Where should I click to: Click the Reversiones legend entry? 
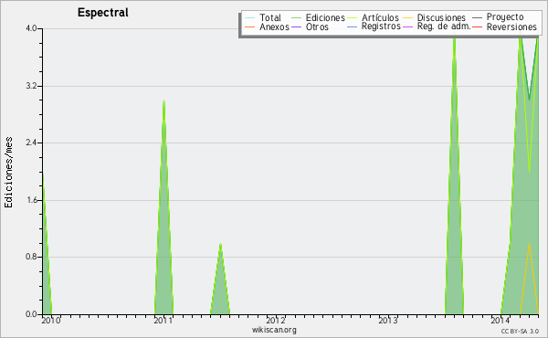click(x=511, y=26)
